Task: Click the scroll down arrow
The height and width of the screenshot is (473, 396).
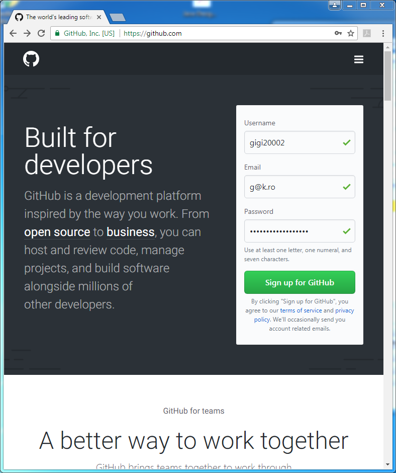Action: (387, 464)
